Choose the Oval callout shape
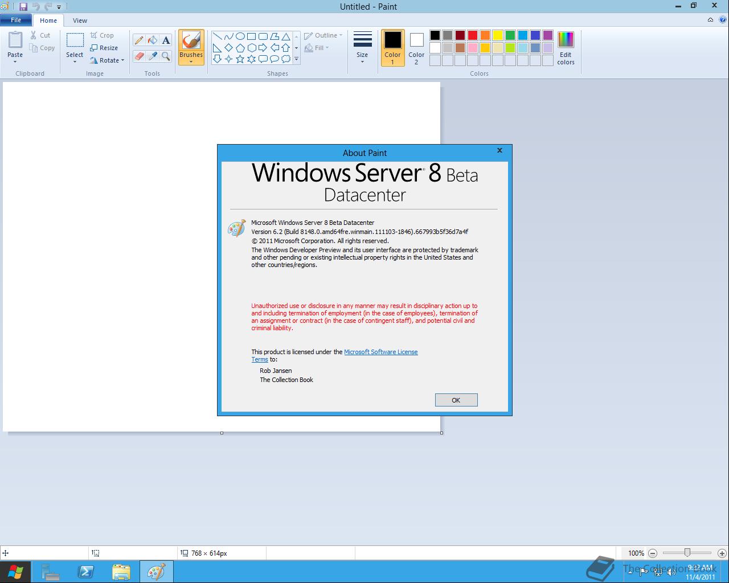729x583 pixels. (275, 59)
